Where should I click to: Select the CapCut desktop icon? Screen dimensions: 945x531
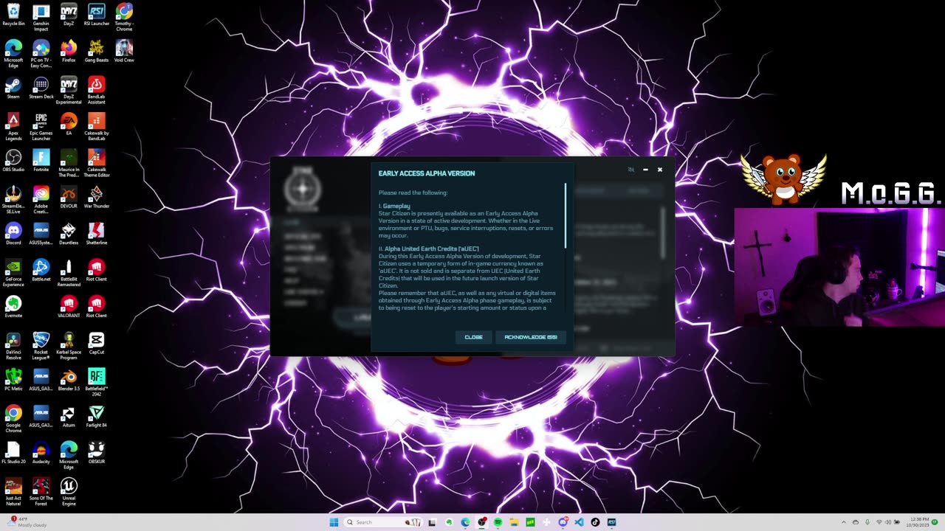[96, 343]
